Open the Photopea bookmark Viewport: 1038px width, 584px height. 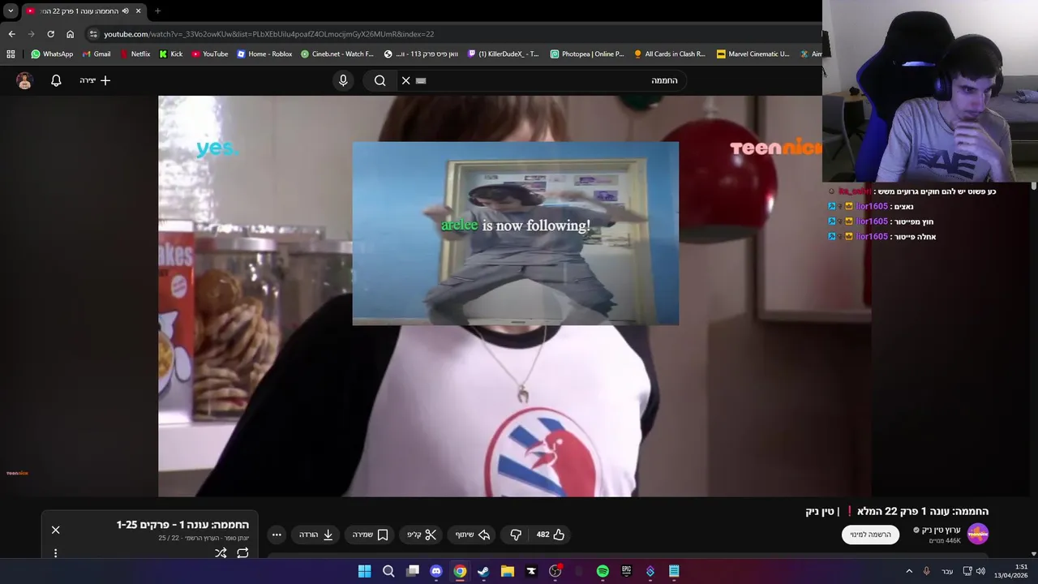point(587,54)
